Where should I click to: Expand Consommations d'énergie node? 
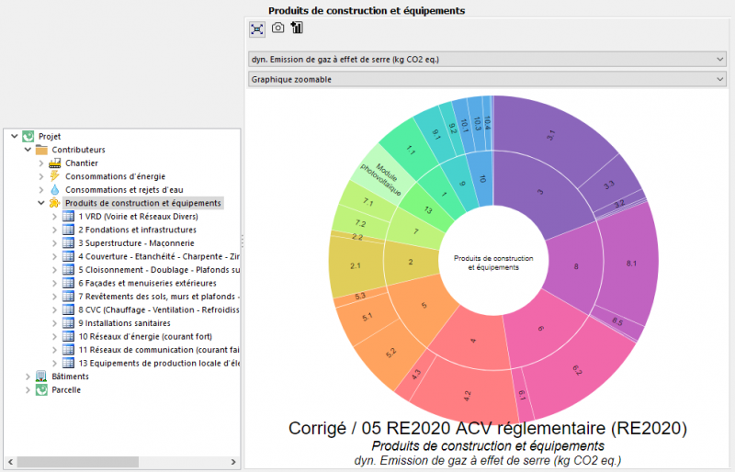pos(41,176)
